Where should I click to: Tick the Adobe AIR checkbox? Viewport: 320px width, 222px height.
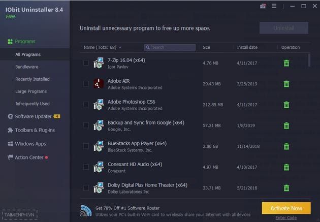[86, 83]
